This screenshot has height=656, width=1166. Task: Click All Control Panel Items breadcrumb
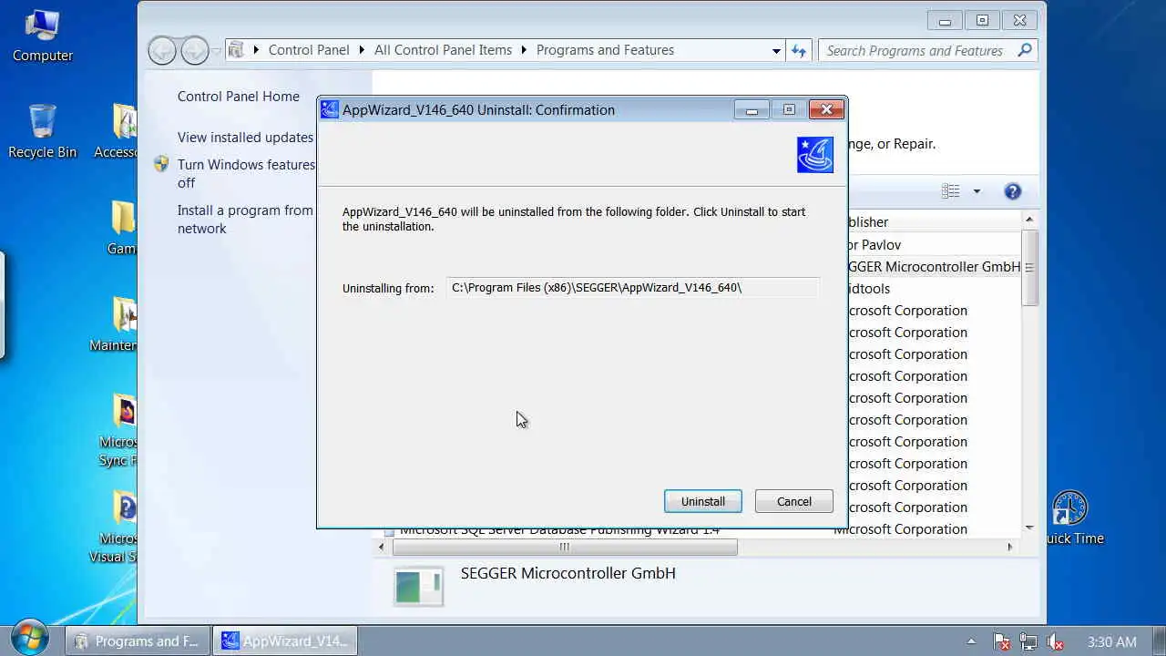click(x=443, y=50)
